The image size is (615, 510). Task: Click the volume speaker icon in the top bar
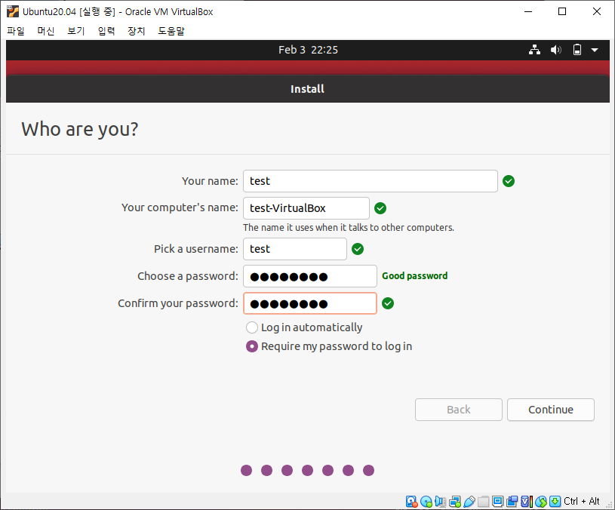(556, 50)
